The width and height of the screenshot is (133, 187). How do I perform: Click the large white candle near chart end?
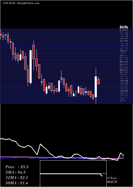(x=96, y=87)
